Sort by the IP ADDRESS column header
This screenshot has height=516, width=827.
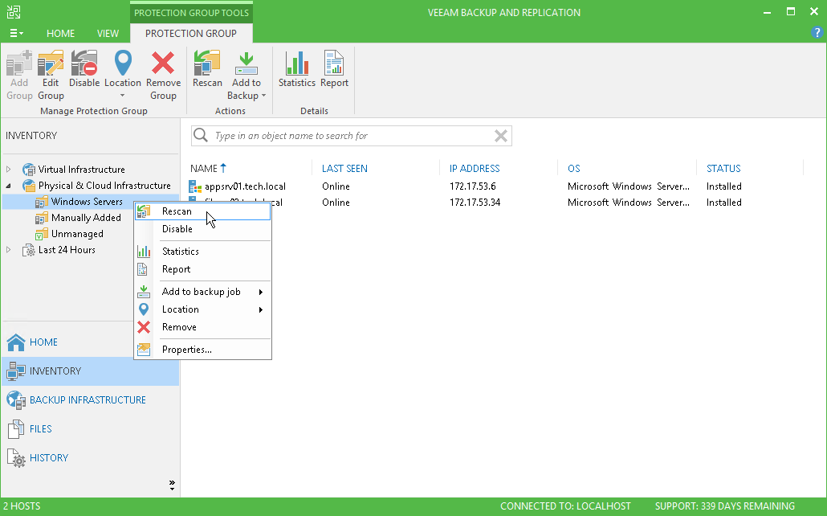[475, 169]
